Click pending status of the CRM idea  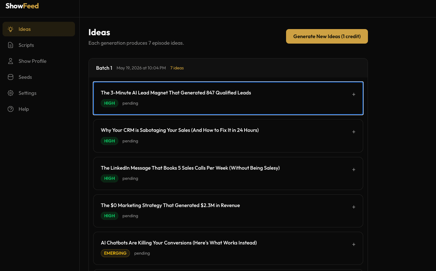click(x=130, y=141)
